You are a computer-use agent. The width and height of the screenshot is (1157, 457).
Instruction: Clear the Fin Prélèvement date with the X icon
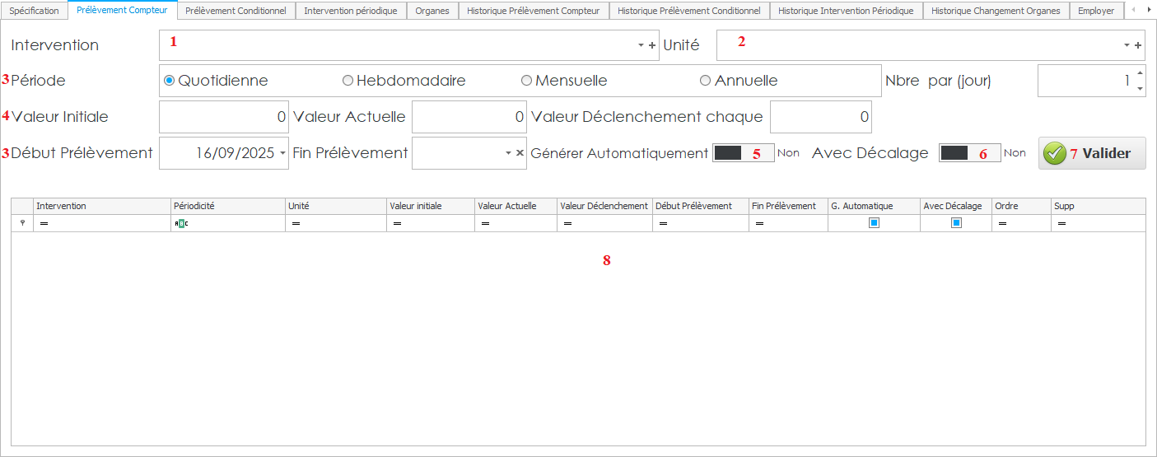(520, 153)
